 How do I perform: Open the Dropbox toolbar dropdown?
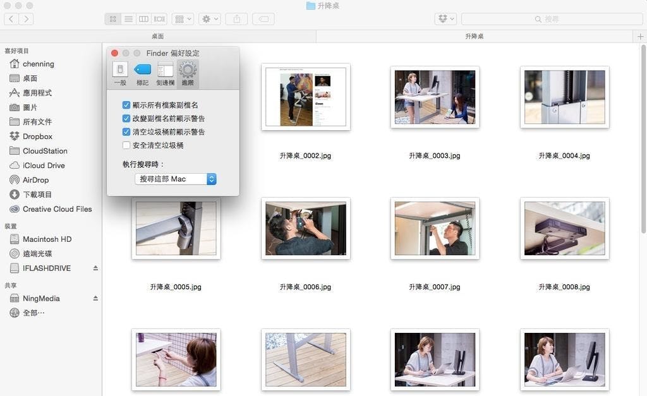pos(445,19)
